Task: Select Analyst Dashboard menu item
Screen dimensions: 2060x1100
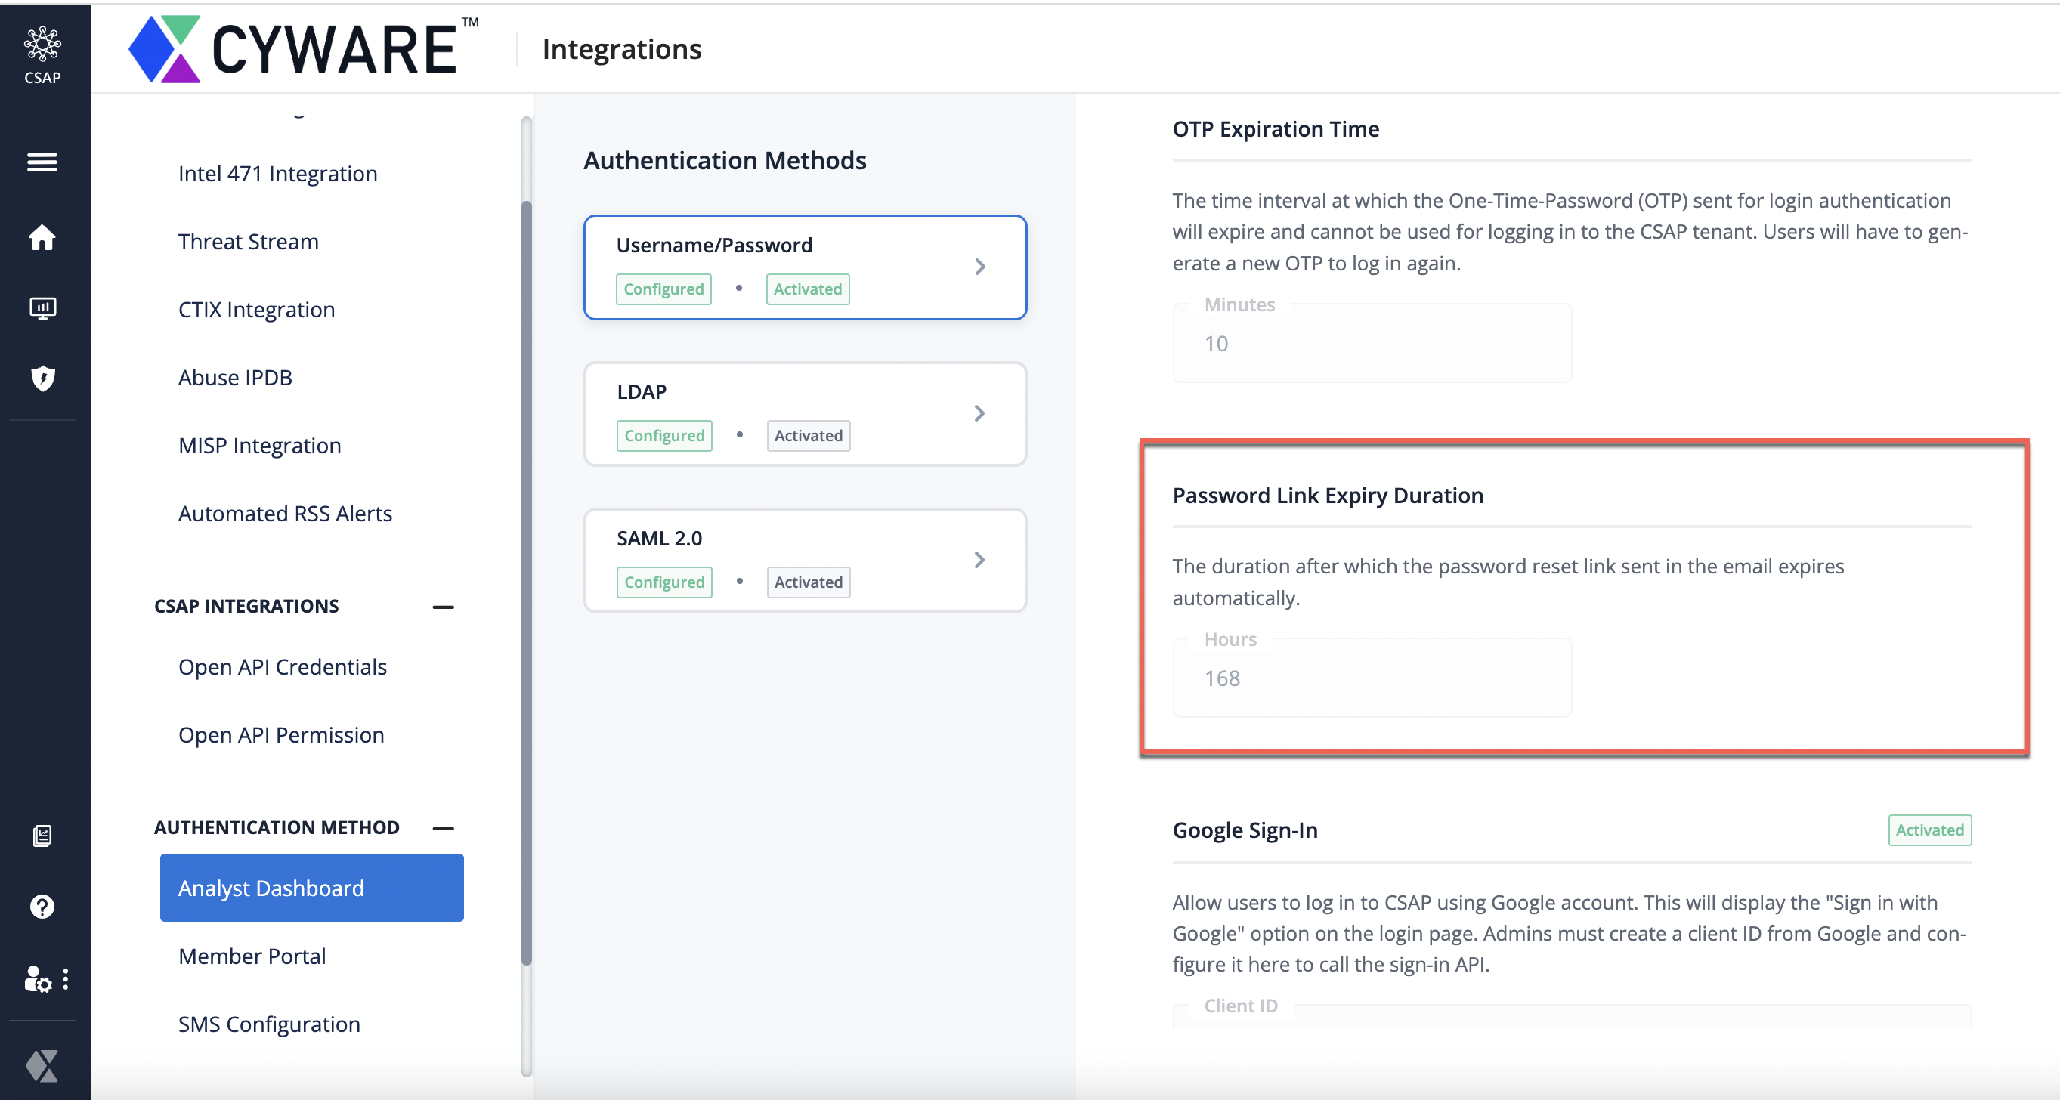Action: click(x=270, y=886)
